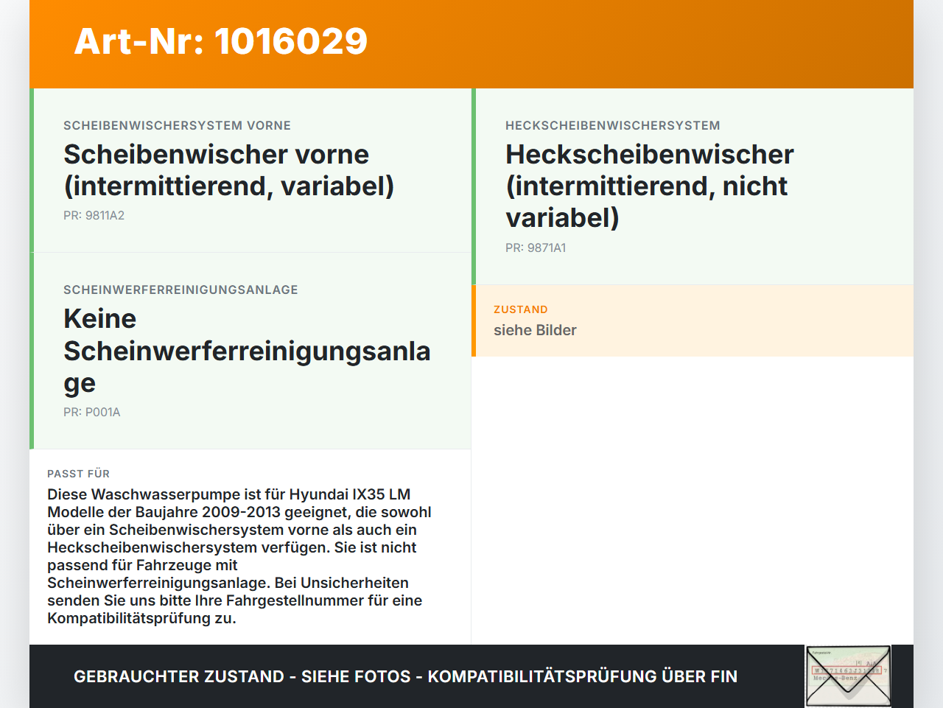Select the Scheinwerferreinigungsanlage section header
The image size is (943, 708).
(180, 290)
